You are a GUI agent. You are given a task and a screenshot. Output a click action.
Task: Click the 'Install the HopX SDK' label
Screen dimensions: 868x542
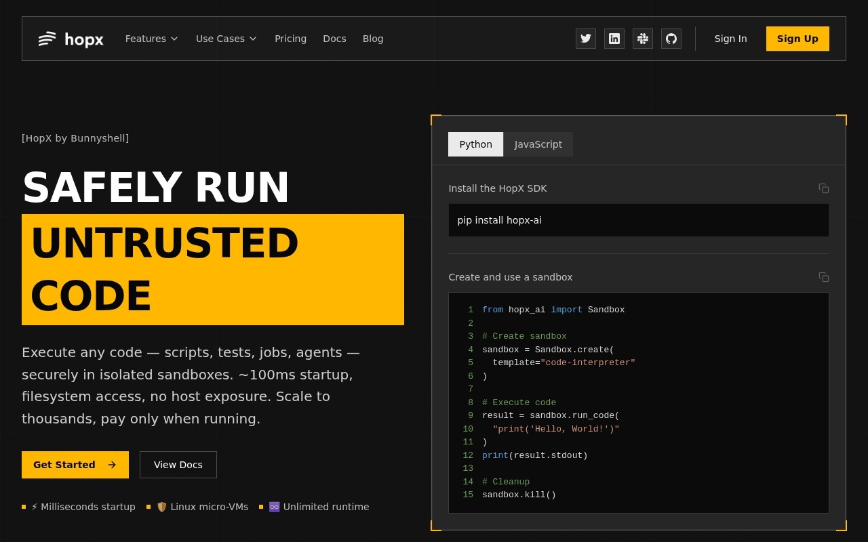coord(498,188)
